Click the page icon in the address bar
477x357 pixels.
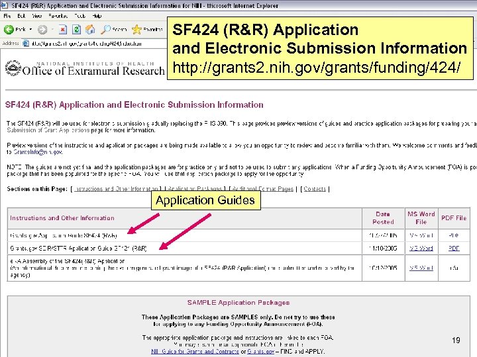tap(26, 44)
